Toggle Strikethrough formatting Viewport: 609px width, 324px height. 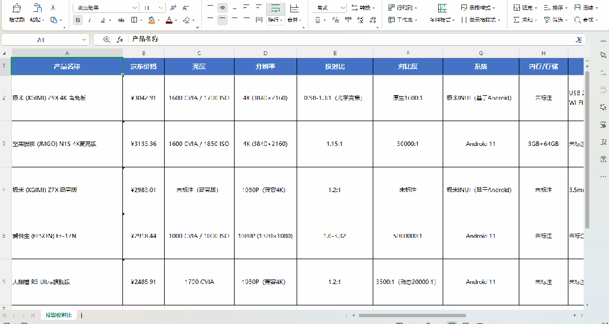coord(121,20)
